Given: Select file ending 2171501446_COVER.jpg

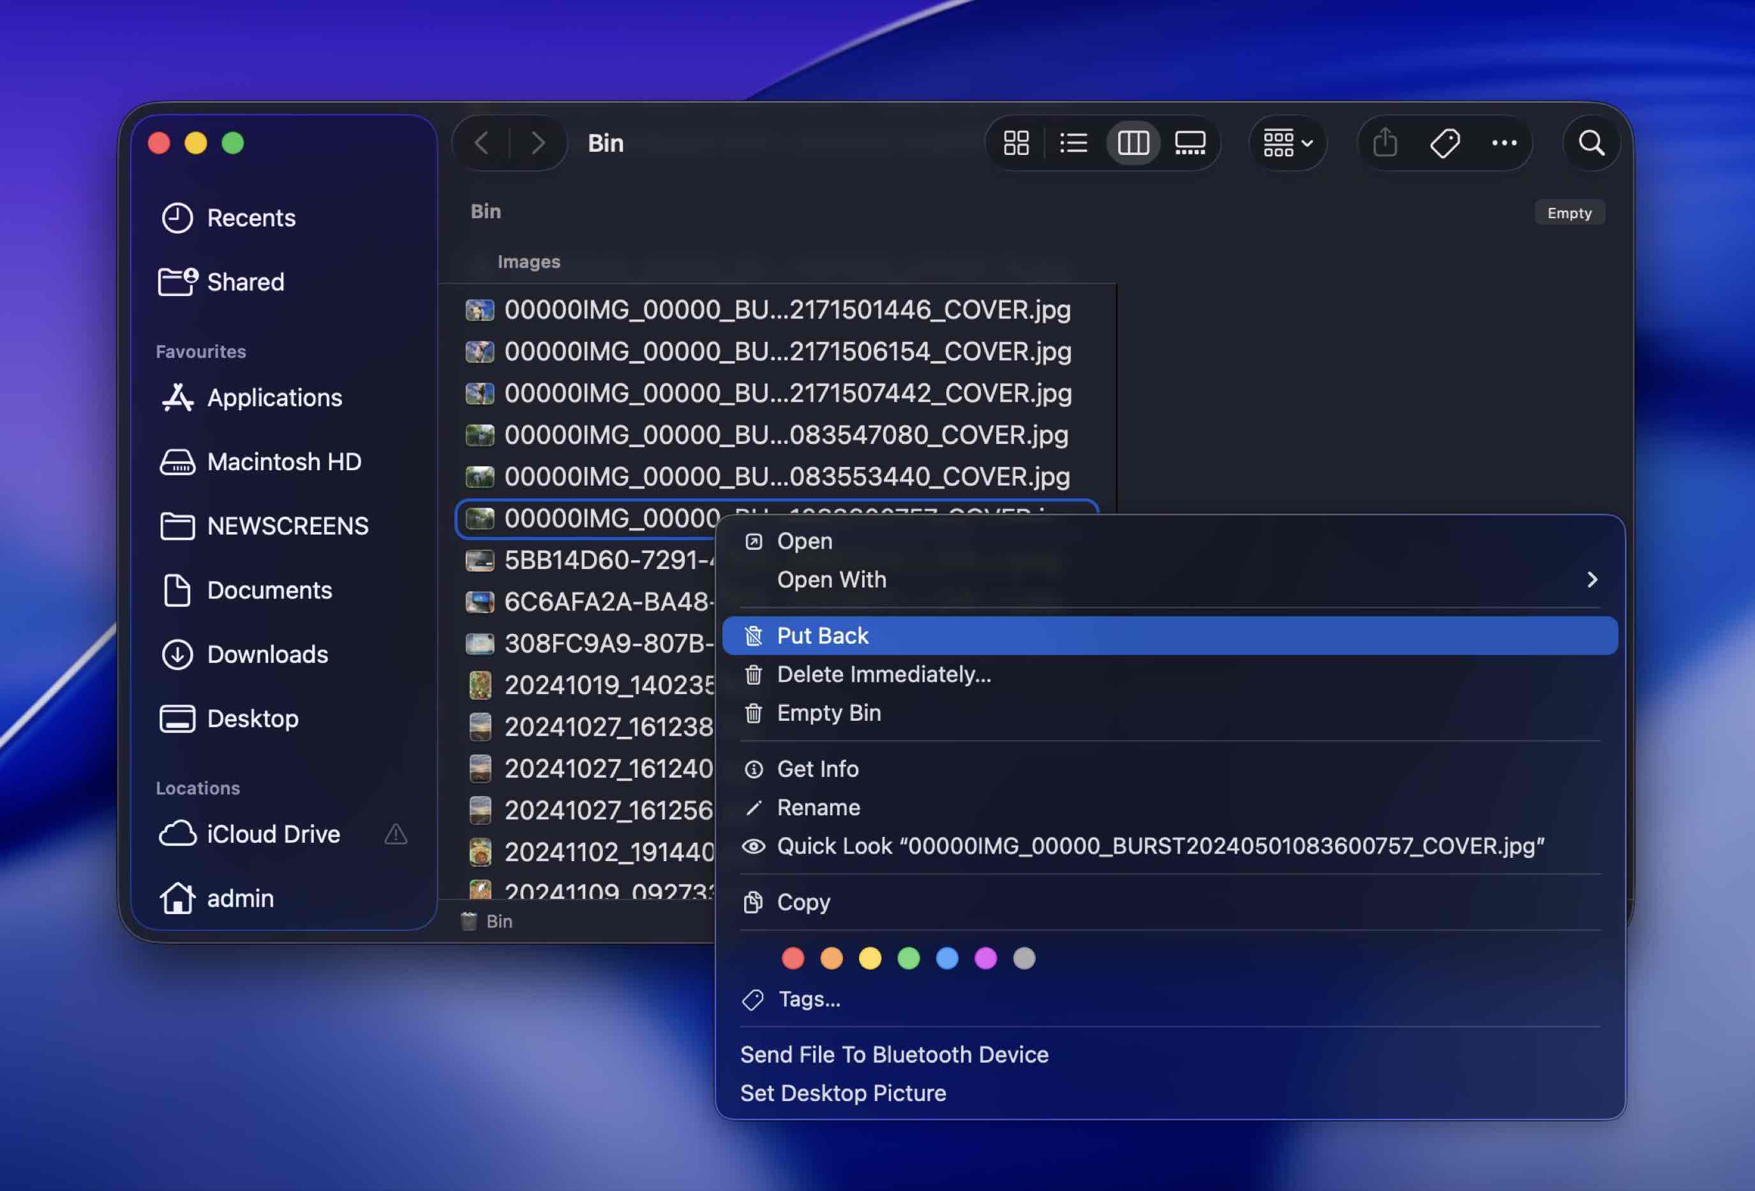Looking at the screenshot, I should (x=777, y=309).
